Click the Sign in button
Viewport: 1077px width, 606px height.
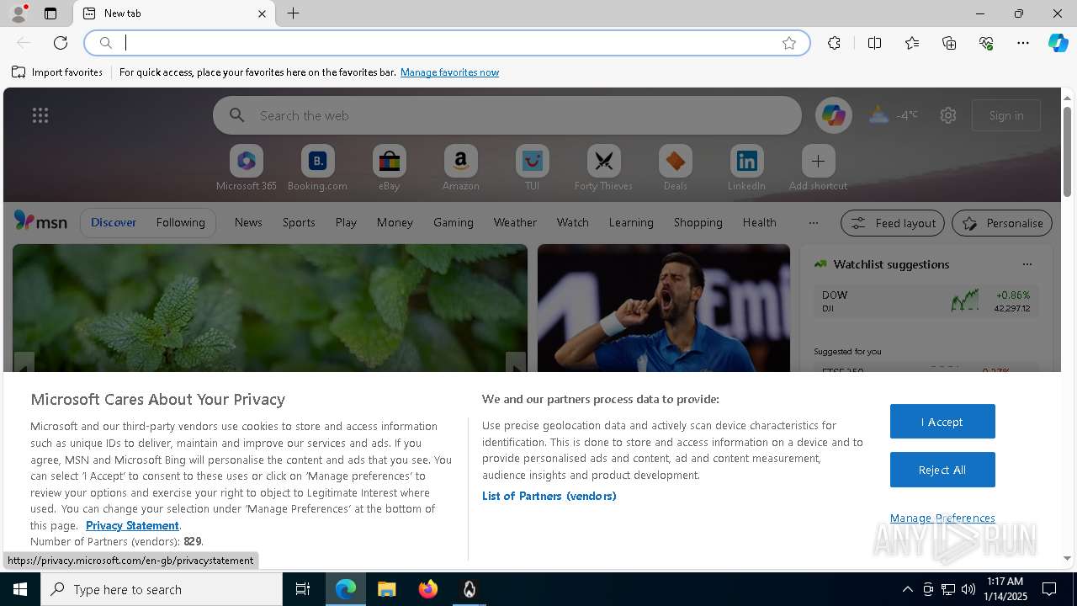click(1006, 115)
